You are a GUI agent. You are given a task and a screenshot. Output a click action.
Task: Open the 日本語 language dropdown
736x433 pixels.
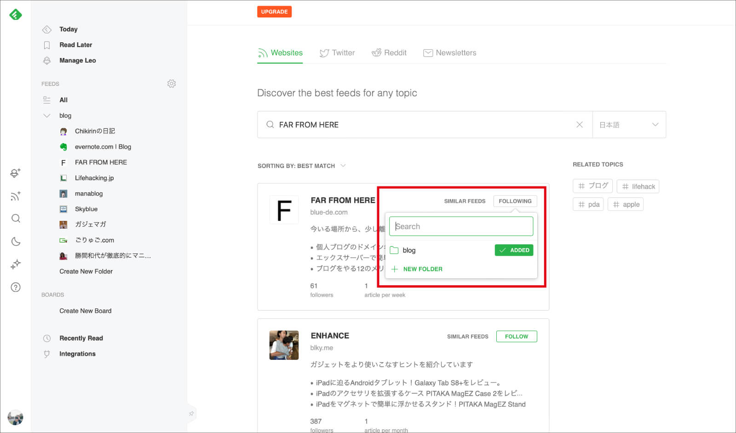point(629,125)
